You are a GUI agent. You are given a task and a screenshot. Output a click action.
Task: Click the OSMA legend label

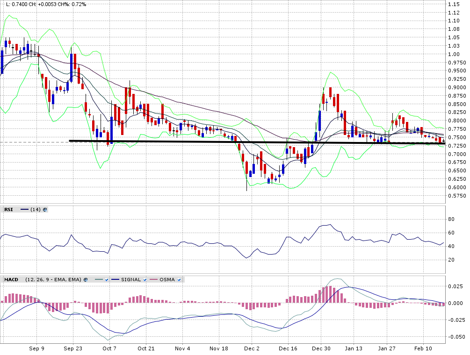point(167,280)
